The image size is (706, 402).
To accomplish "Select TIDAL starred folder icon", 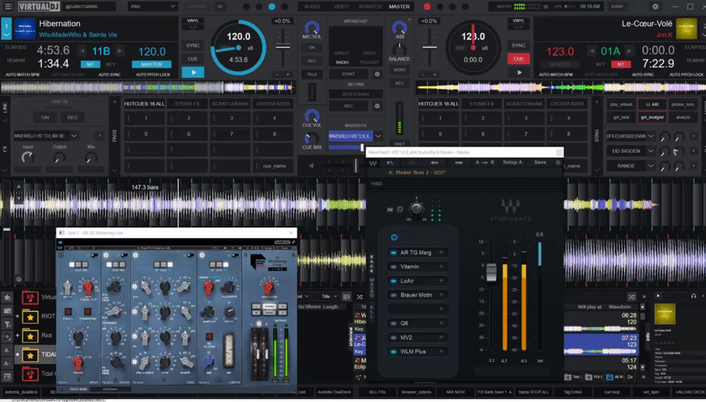I will coord(30,355).
